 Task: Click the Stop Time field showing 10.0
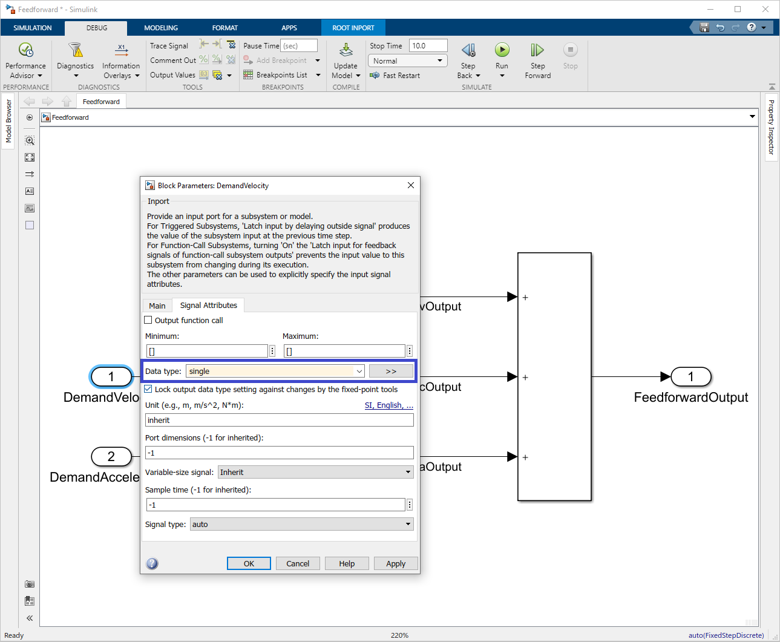(428, 45)
